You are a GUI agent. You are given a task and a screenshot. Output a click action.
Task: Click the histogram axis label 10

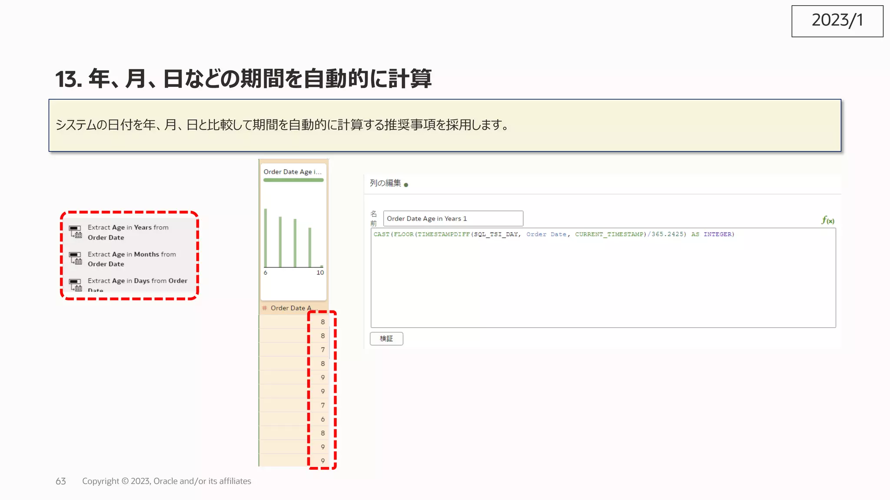pyautogui.click(x=320, y=273)
